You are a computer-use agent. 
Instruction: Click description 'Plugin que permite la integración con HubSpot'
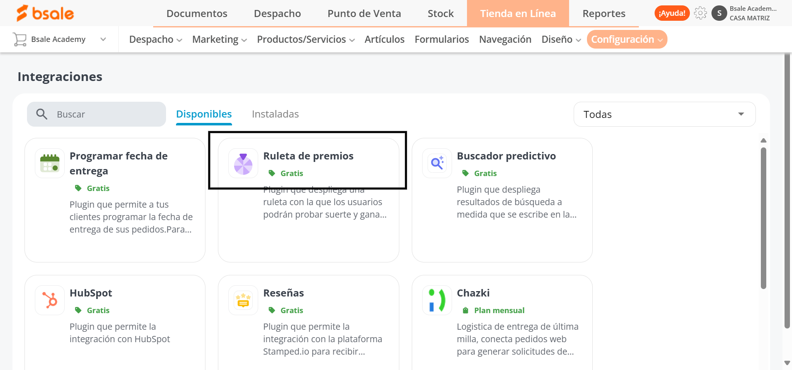coord(120,333)
